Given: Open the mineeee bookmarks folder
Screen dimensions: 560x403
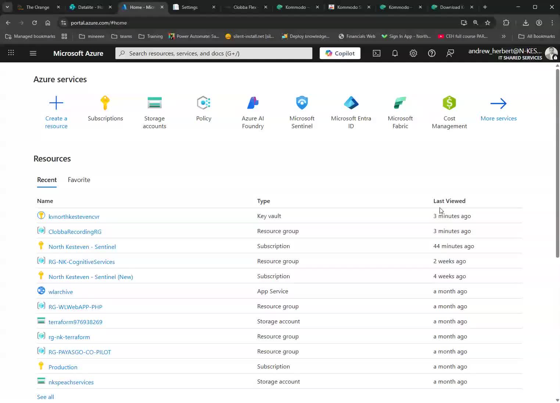Looking at the screenshot, I should (x=91, y=36).
